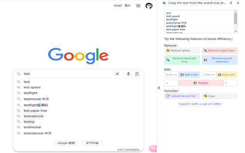The image size is (245, 153).
Task: Open the Google apps grid icon
Action: [x=138, y=6]
